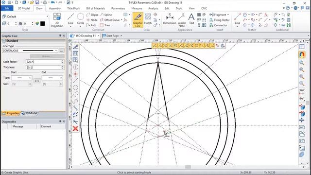This screenshot has width=311, height=175.
Task: Select the construction Circle tool
Action: tap(80, 19)
